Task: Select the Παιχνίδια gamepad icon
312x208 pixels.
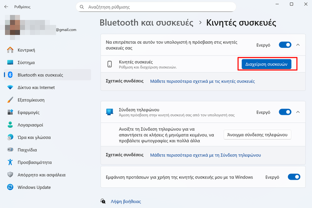Action: tap(10, 149)
